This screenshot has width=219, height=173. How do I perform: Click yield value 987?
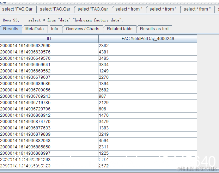coord(148,96)
